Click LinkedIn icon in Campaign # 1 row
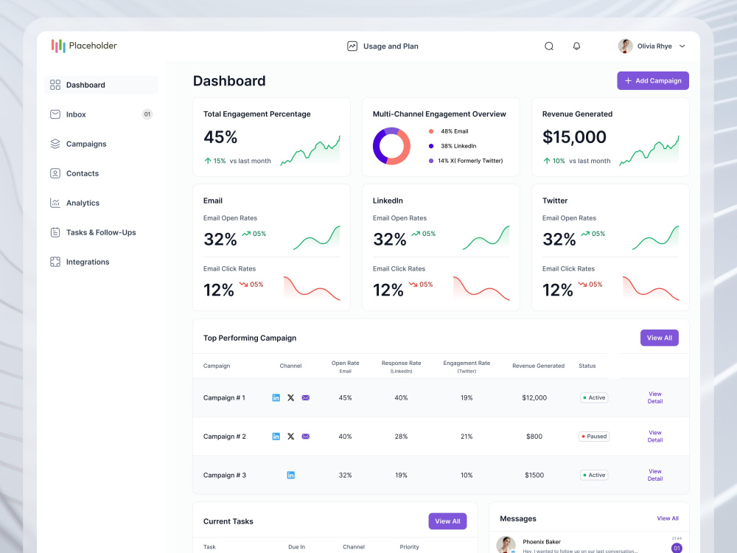737x553 pixels. (276, 398)
